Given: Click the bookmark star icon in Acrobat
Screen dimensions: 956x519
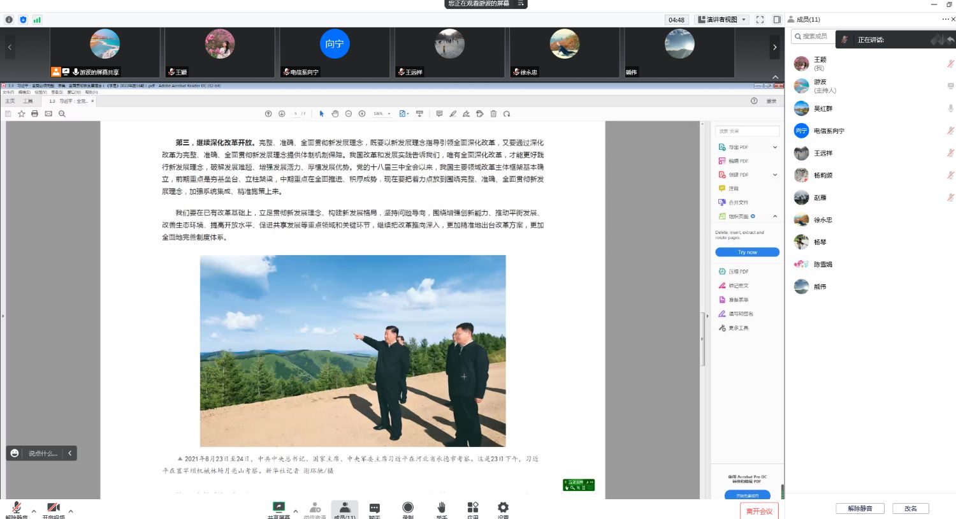Looking at the screenshot, I should [x=21, y=113].
